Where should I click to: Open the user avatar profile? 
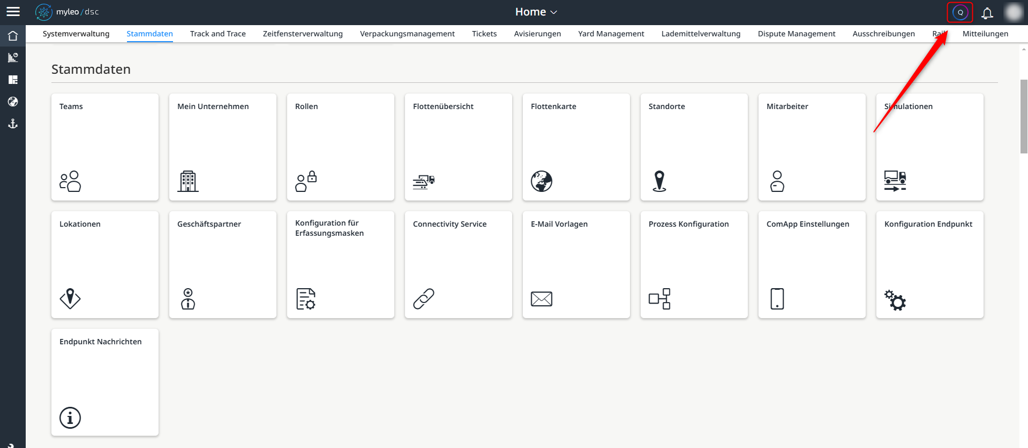point(1013,12)
